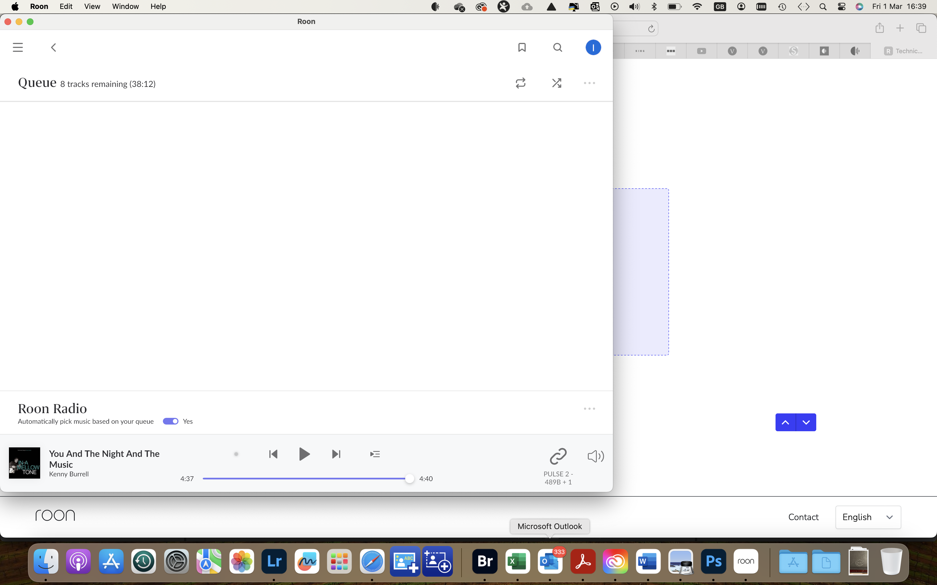The height and width of the screenshot is (585, 937).
Task: Open the blue profile avatar
Action: click(x=593, y=48)
